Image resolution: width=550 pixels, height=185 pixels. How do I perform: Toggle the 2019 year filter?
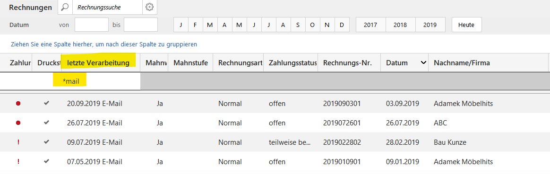(x=430, y=25)
